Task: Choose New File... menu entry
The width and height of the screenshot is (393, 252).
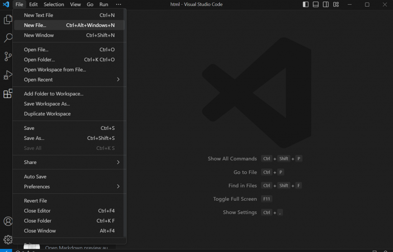Action: 69,25
